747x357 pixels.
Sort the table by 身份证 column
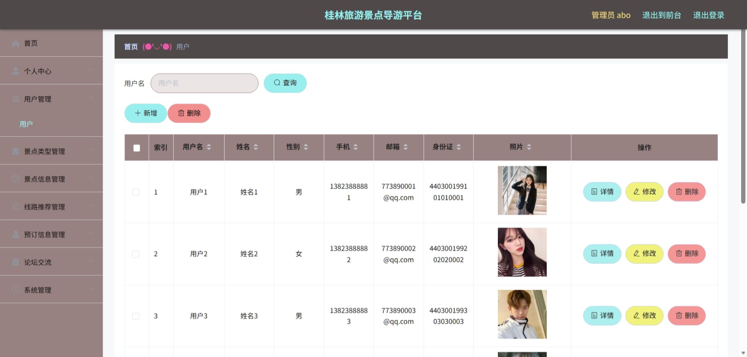[x=459, y=147]
